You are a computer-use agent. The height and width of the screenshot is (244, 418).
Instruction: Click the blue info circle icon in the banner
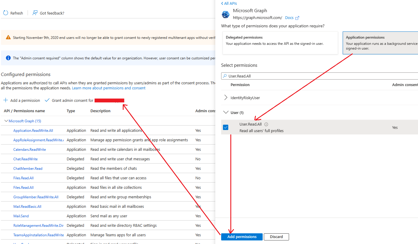8,58
